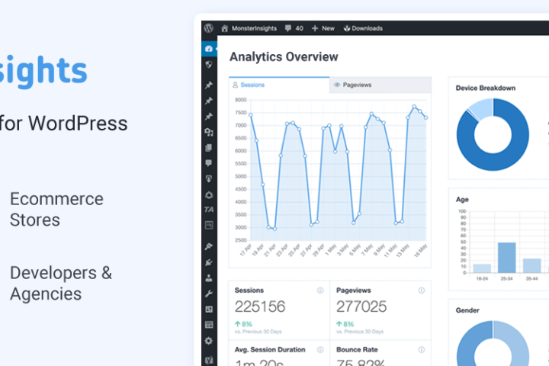Click the Pageviews value 277025
The image size is (549, 366).
point(361,307)
